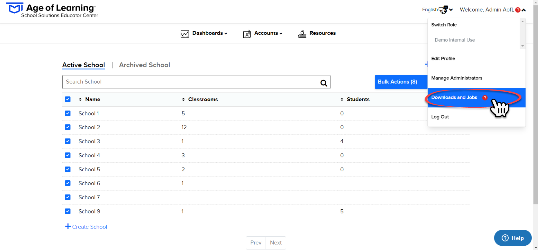The width and height of the screenshot is (538, 250).
Task: Click the question mark icon in Help
Action: point(505,238)
